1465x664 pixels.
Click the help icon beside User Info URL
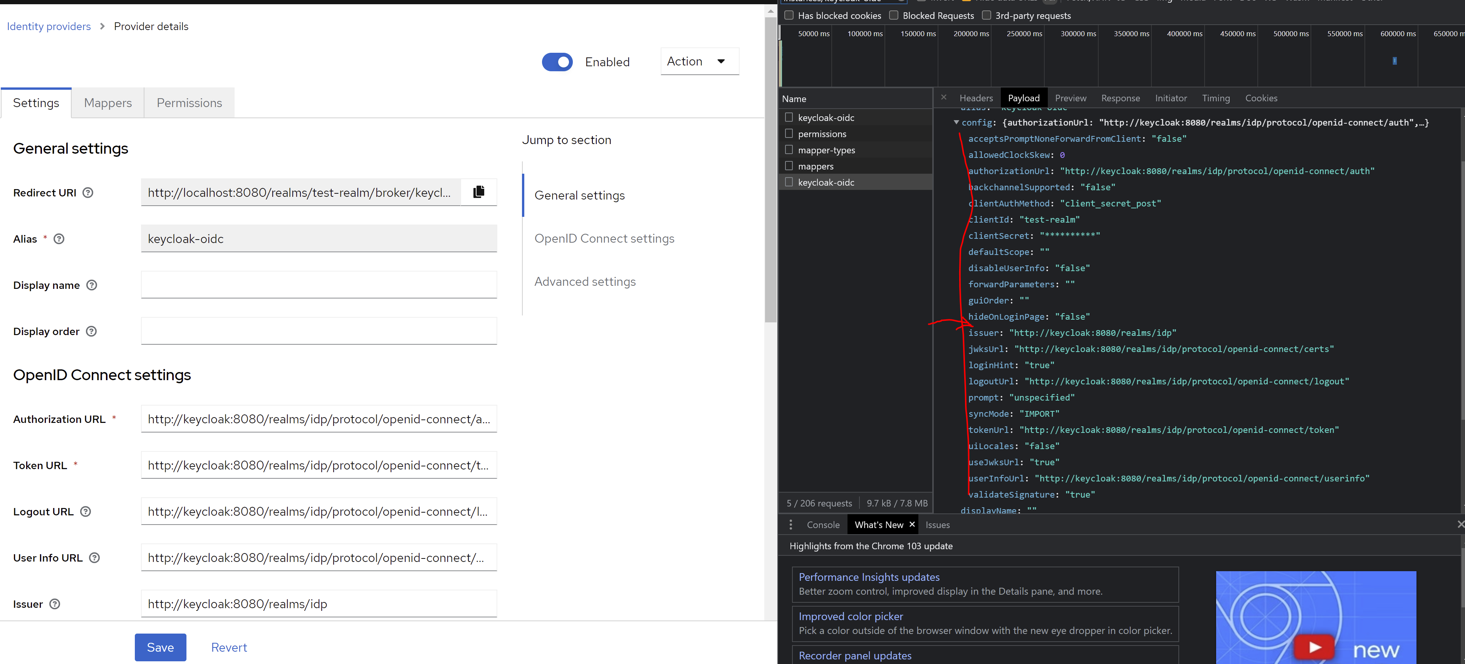click(94, 558)
